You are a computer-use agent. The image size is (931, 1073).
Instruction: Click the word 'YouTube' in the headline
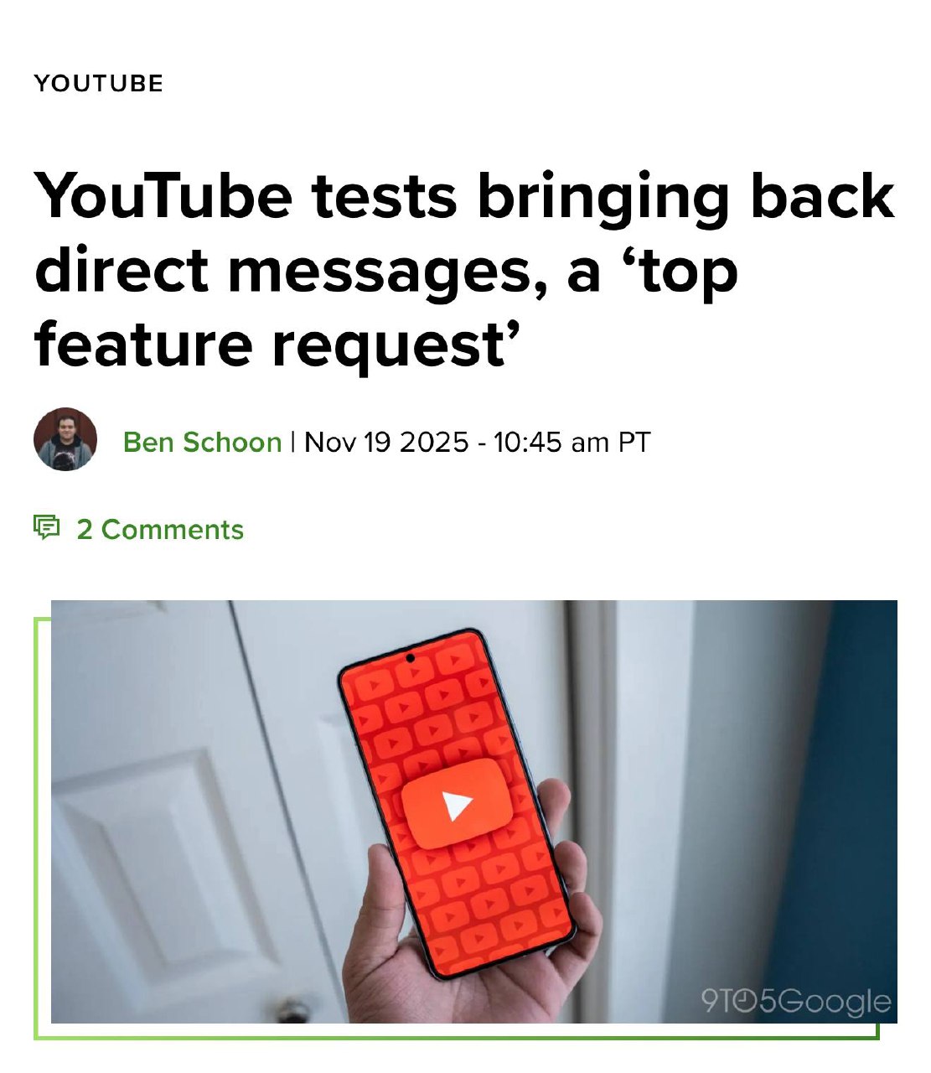tap(163, 196)
